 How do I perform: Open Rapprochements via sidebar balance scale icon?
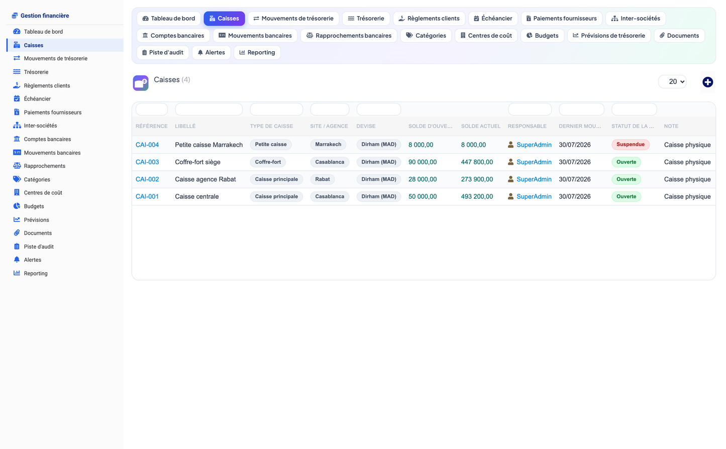point(17,166)
